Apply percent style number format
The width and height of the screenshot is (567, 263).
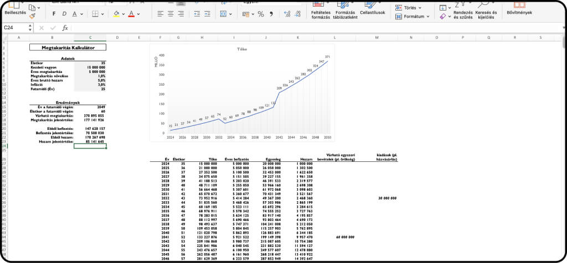pyautogui.click(x=260, y=13)
